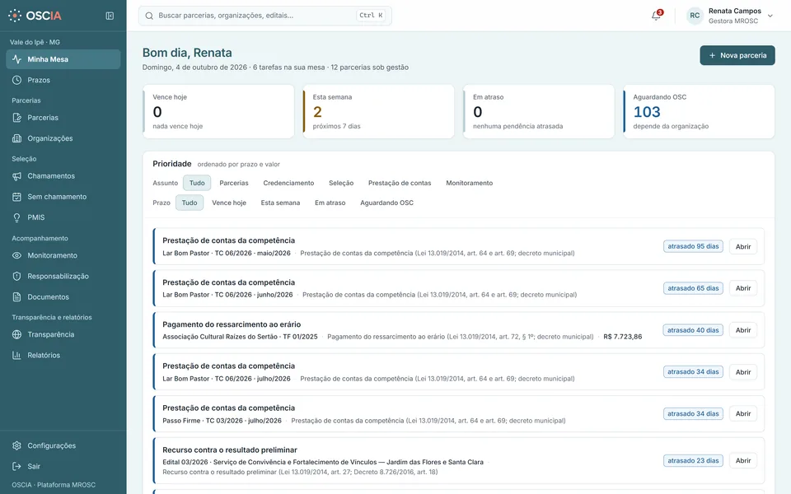Click the Documentos file icon
Screen dimensions: 791x494
pyautogui.click(x=16, y=297)
